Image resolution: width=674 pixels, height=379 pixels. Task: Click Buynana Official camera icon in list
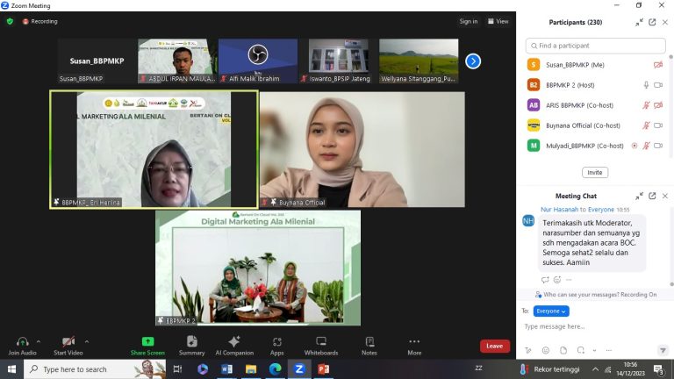658,125
